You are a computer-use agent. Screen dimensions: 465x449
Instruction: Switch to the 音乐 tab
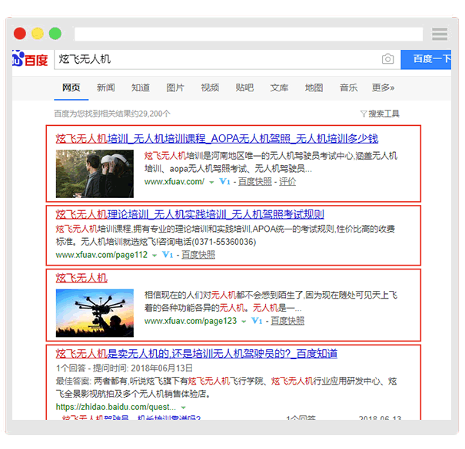click(x=349, y=87)
